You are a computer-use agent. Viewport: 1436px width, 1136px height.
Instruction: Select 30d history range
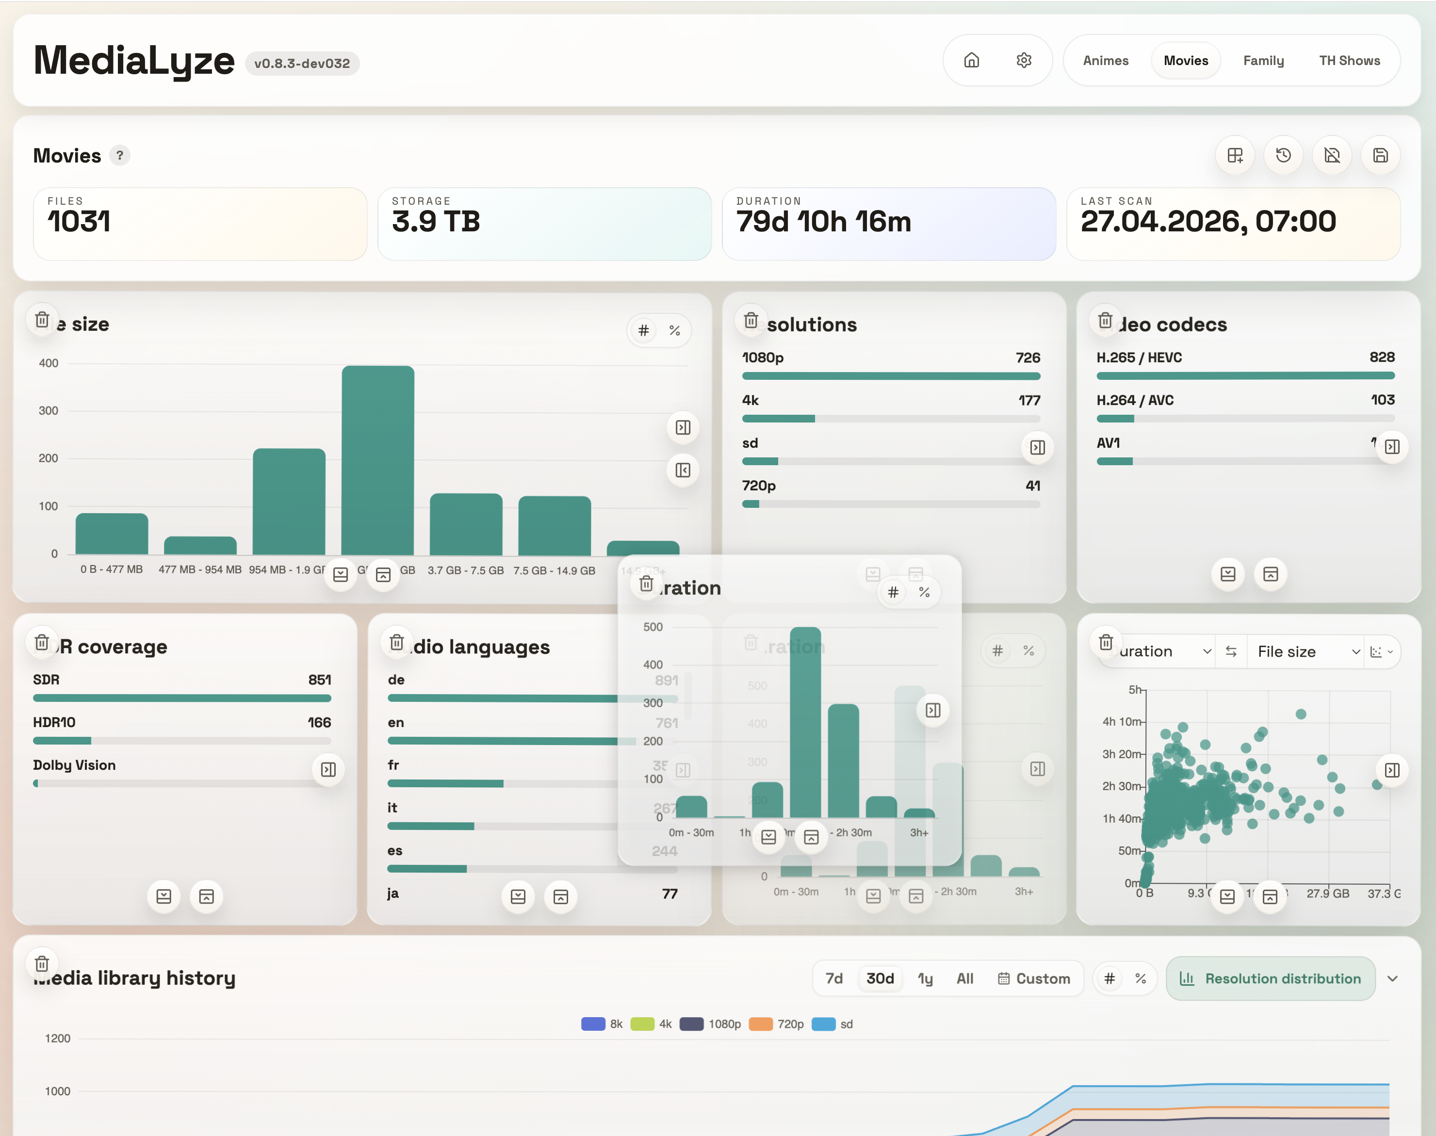(x=880, y=978)
